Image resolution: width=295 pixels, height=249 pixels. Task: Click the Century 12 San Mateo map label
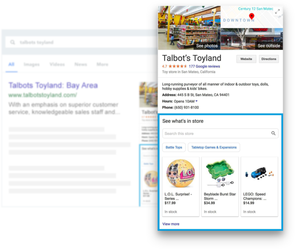[256, 9]
